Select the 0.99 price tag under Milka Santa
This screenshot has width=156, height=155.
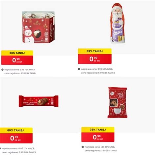[95, 59]
